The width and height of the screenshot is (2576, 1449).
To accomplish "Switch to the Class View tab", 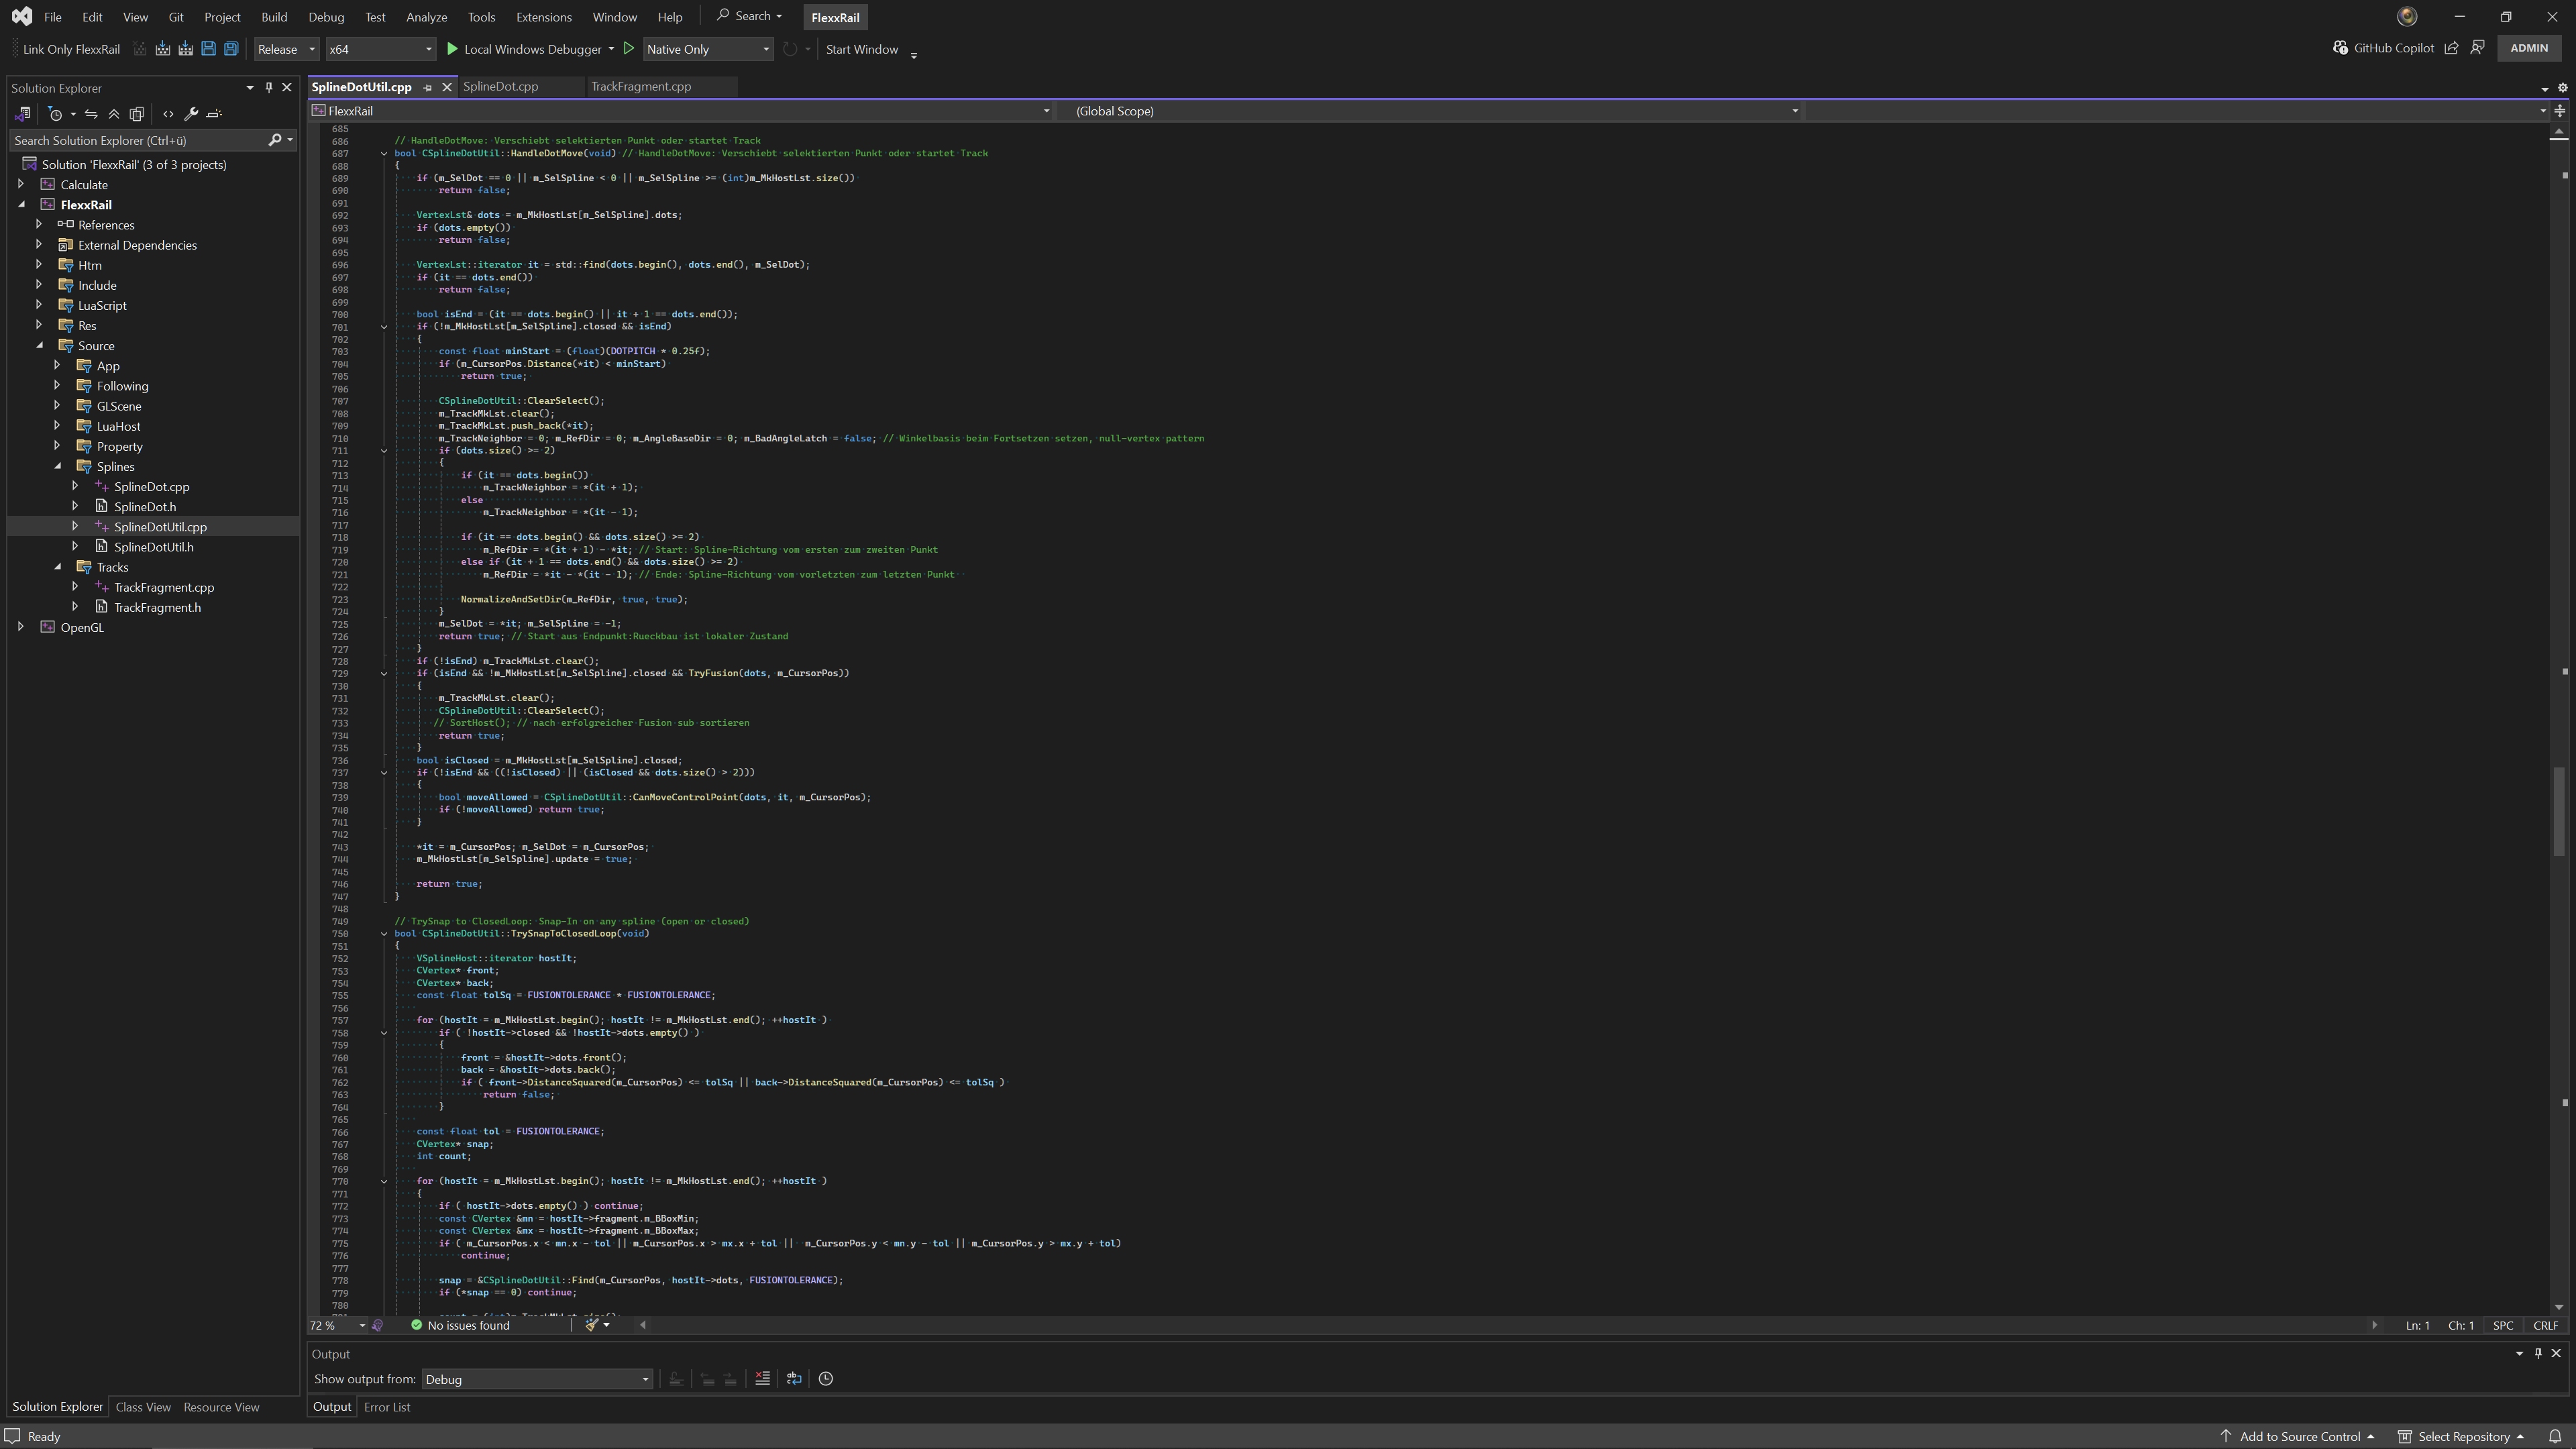I will (x=143, y=1407).
